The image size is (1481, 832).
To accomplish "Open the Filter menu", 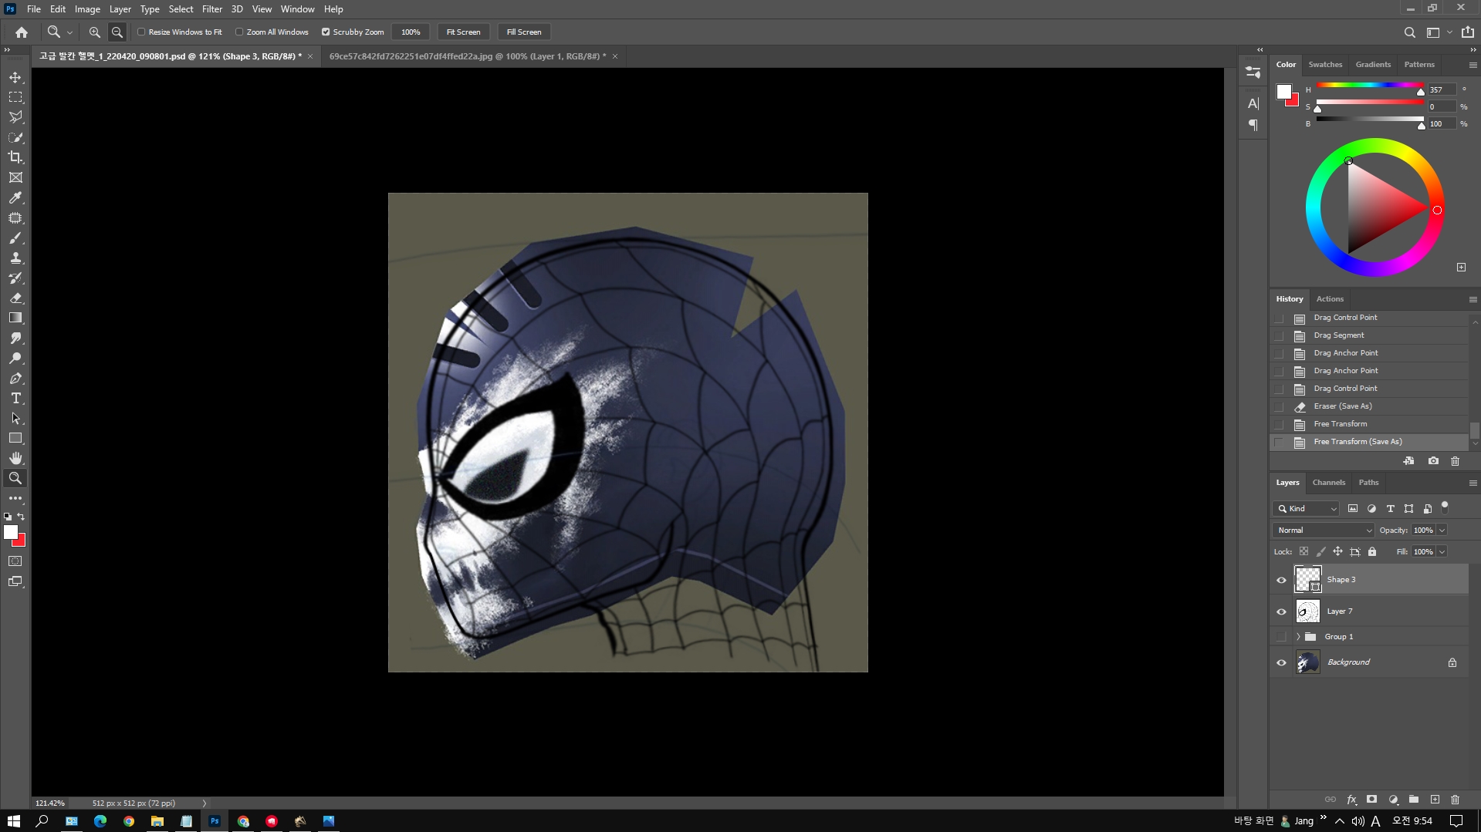I will coord(211,9).
